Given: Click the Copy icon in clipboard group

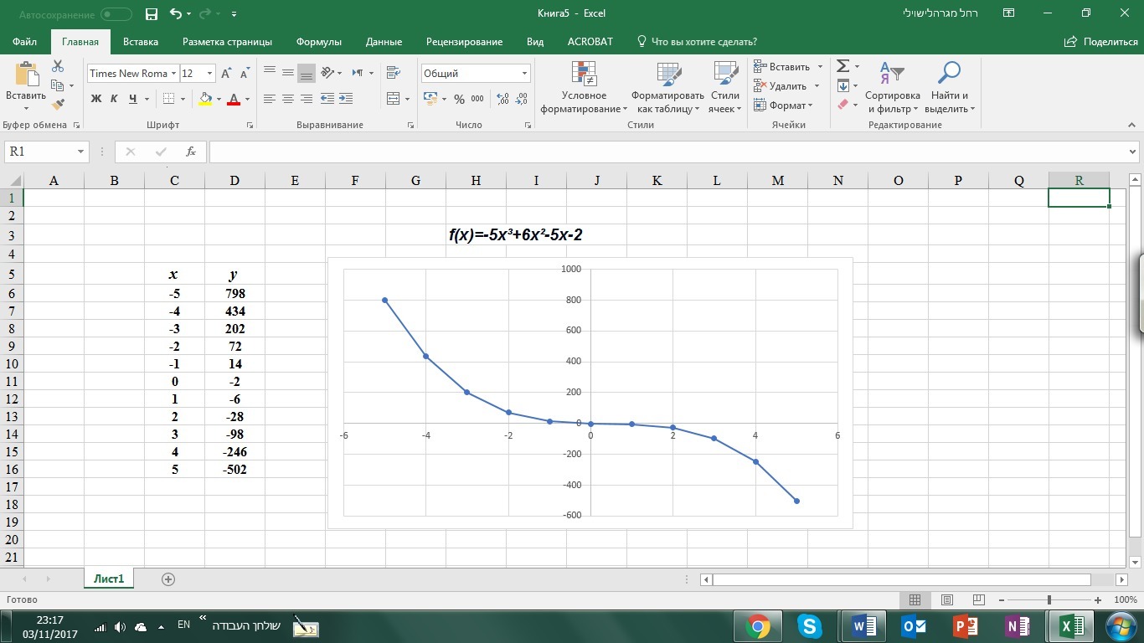Looking at the screenshot, I should [58, 85].
